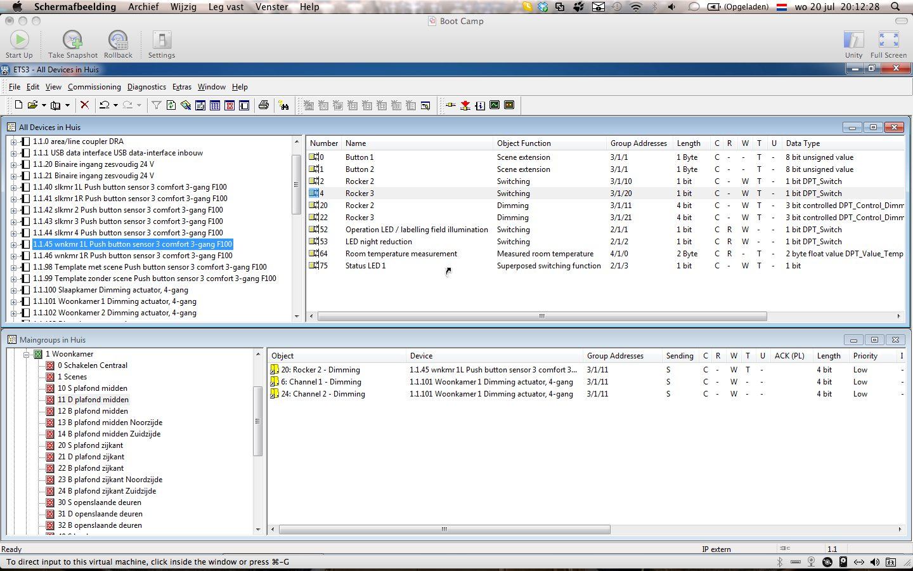The image size is (913, 571).
Task: Click the Group Addresses column header in device list
Action: [638, 143]
